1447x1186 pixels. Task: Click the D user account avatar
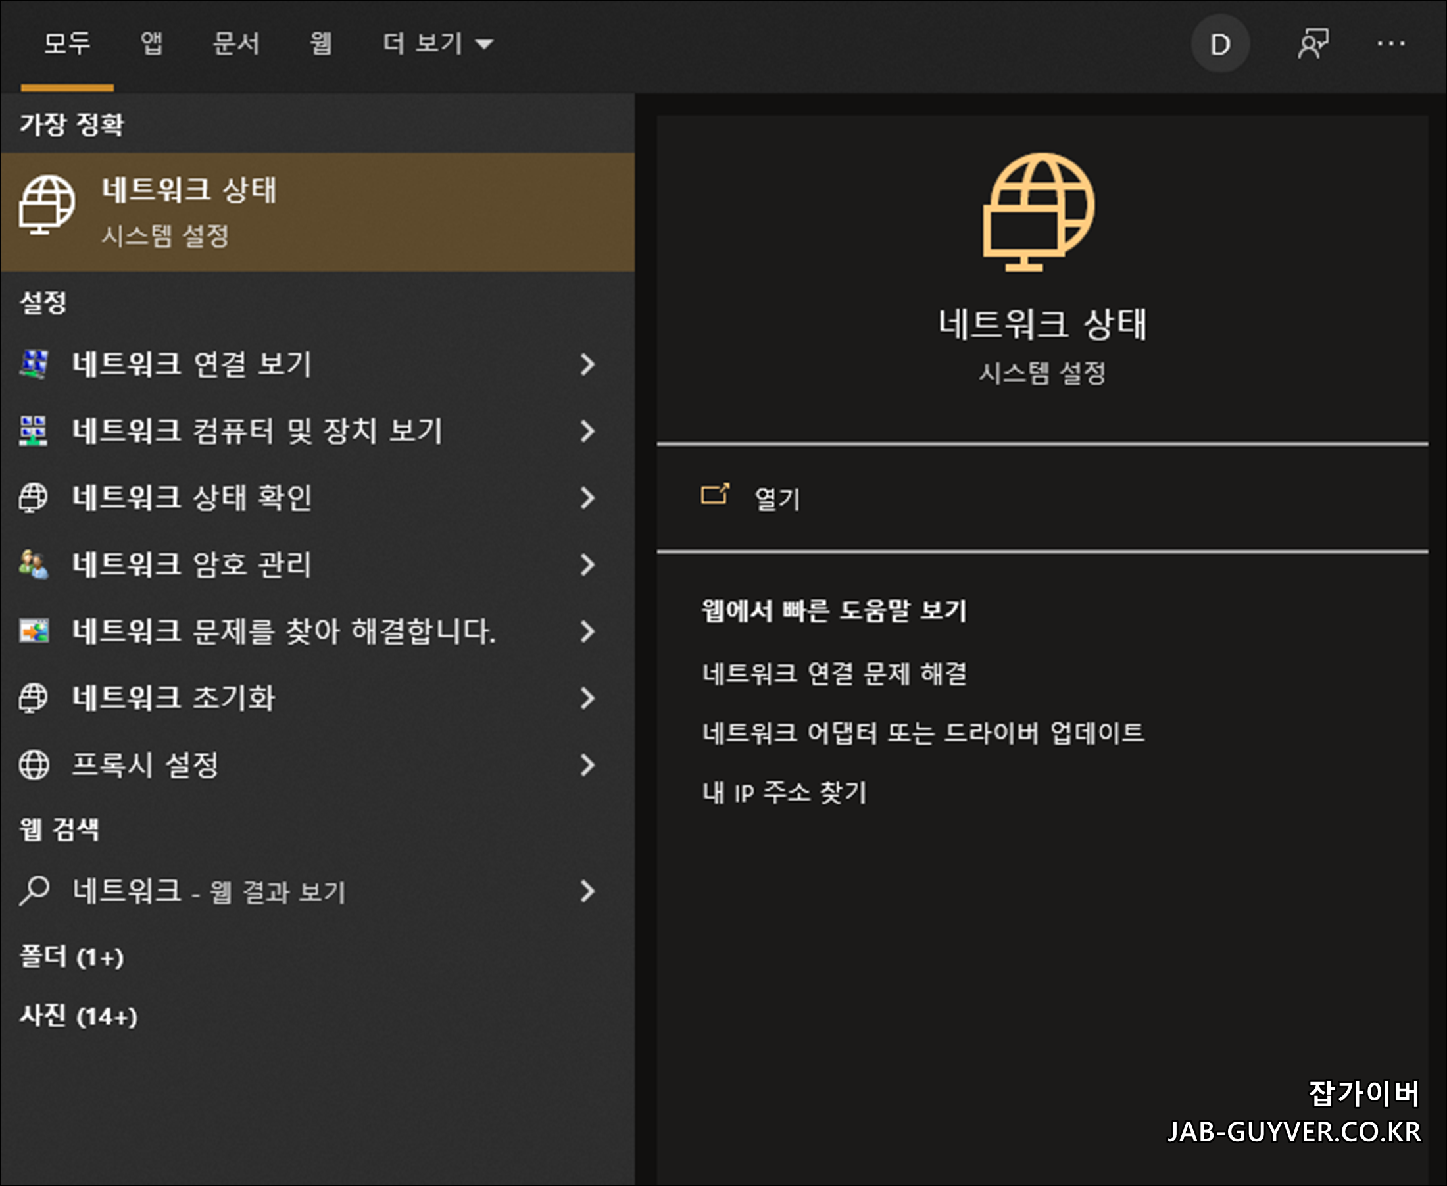point(1220,45)
